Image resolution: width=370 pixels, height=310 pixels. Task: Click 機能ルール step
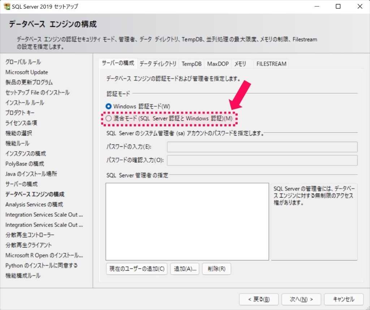point(17,143)
